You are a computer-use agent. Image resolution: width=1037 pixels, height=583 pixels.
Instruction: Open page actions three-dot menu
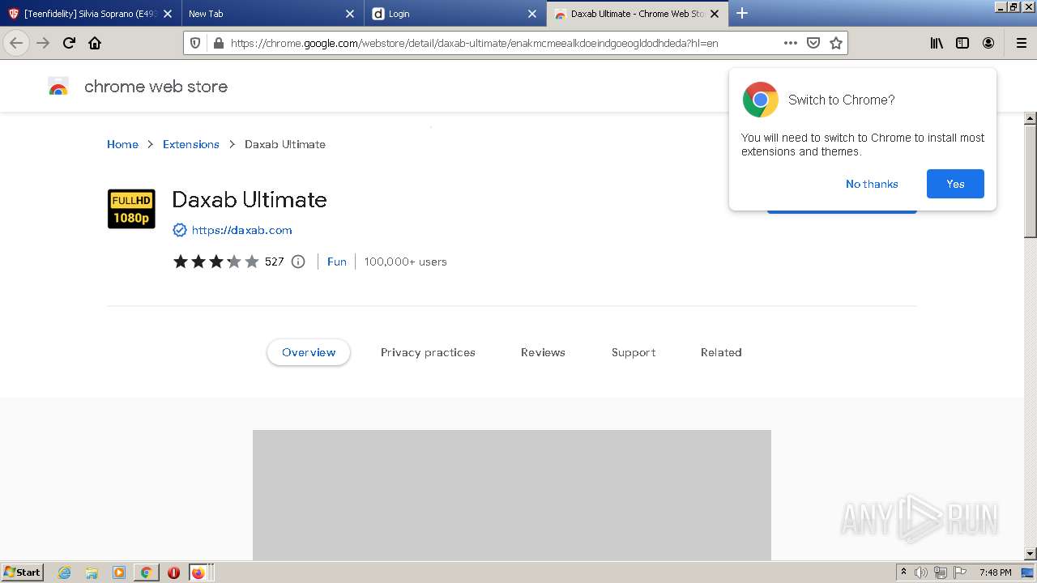click(791, 43)
